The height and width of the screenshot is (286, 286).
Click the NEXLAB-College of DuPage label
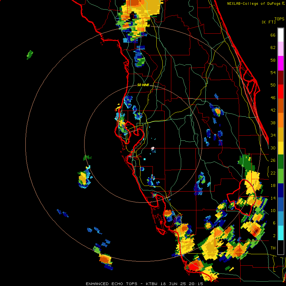pos(254,3)
